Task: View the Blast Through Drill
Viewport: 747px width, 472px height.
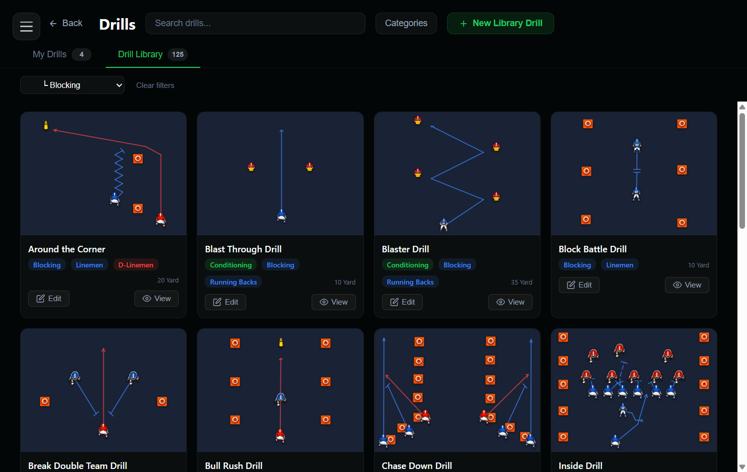Action: (334, 302)
